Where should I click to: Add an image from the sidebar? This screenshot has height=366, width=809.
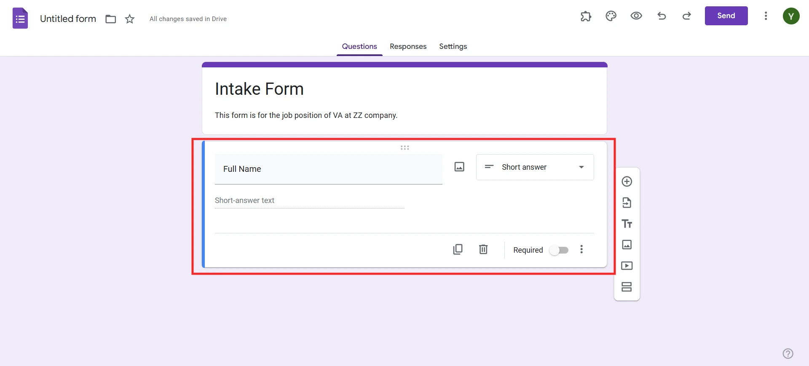[627, 245]
